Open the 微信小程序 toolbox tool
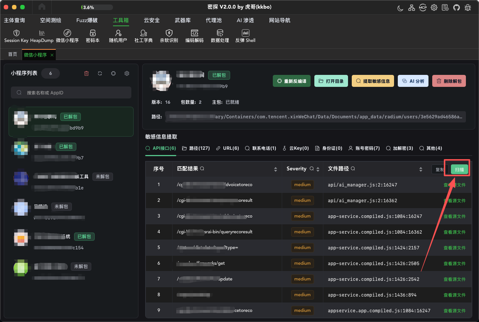Viewport: 479px width, 322px height. 67,36
